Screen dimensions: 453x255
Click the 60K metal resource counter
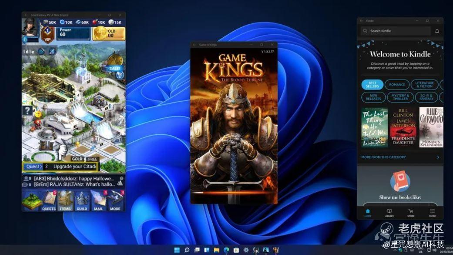pyautogui.click(x=82, y=22)
